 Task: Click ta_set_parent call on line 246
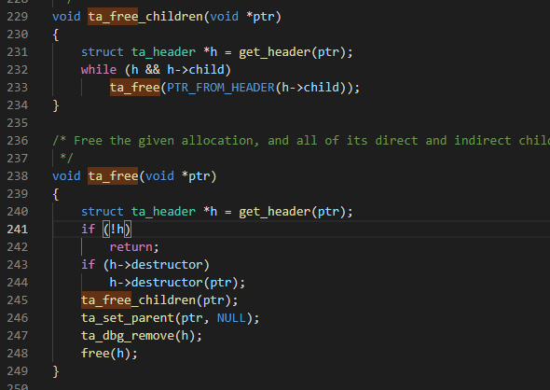tap(128, 318)
